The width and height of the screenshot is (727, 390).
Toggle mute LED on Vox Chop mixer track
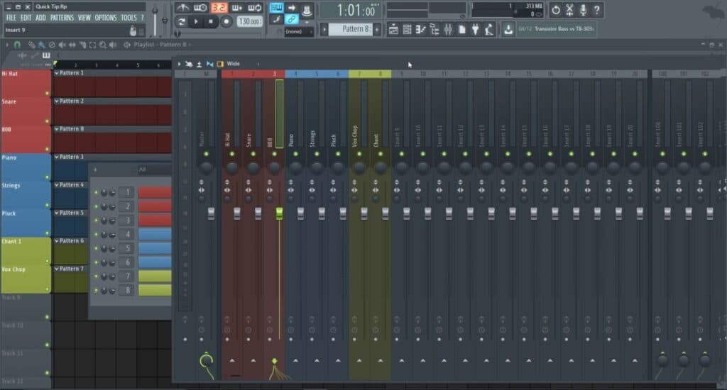[x=359, y=154]
